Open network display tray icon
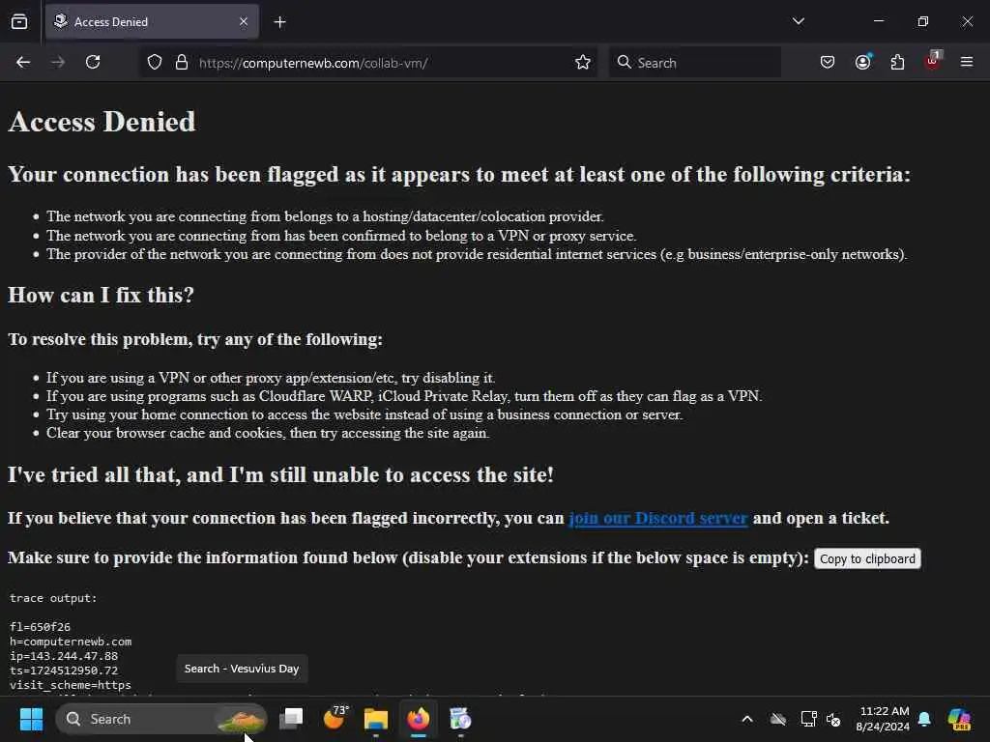 [x=808, y=719]
